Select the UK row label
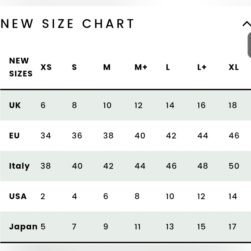The height and width of the screenshot is (251, 251). pyautogui.click(x=15, y=105)
